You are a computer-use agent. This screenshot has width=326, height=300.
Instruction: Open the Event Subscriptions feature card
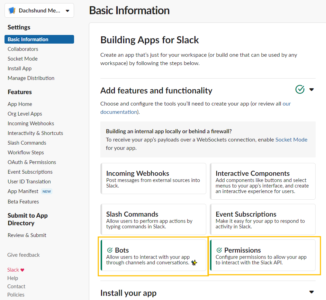tap(263, 219)
